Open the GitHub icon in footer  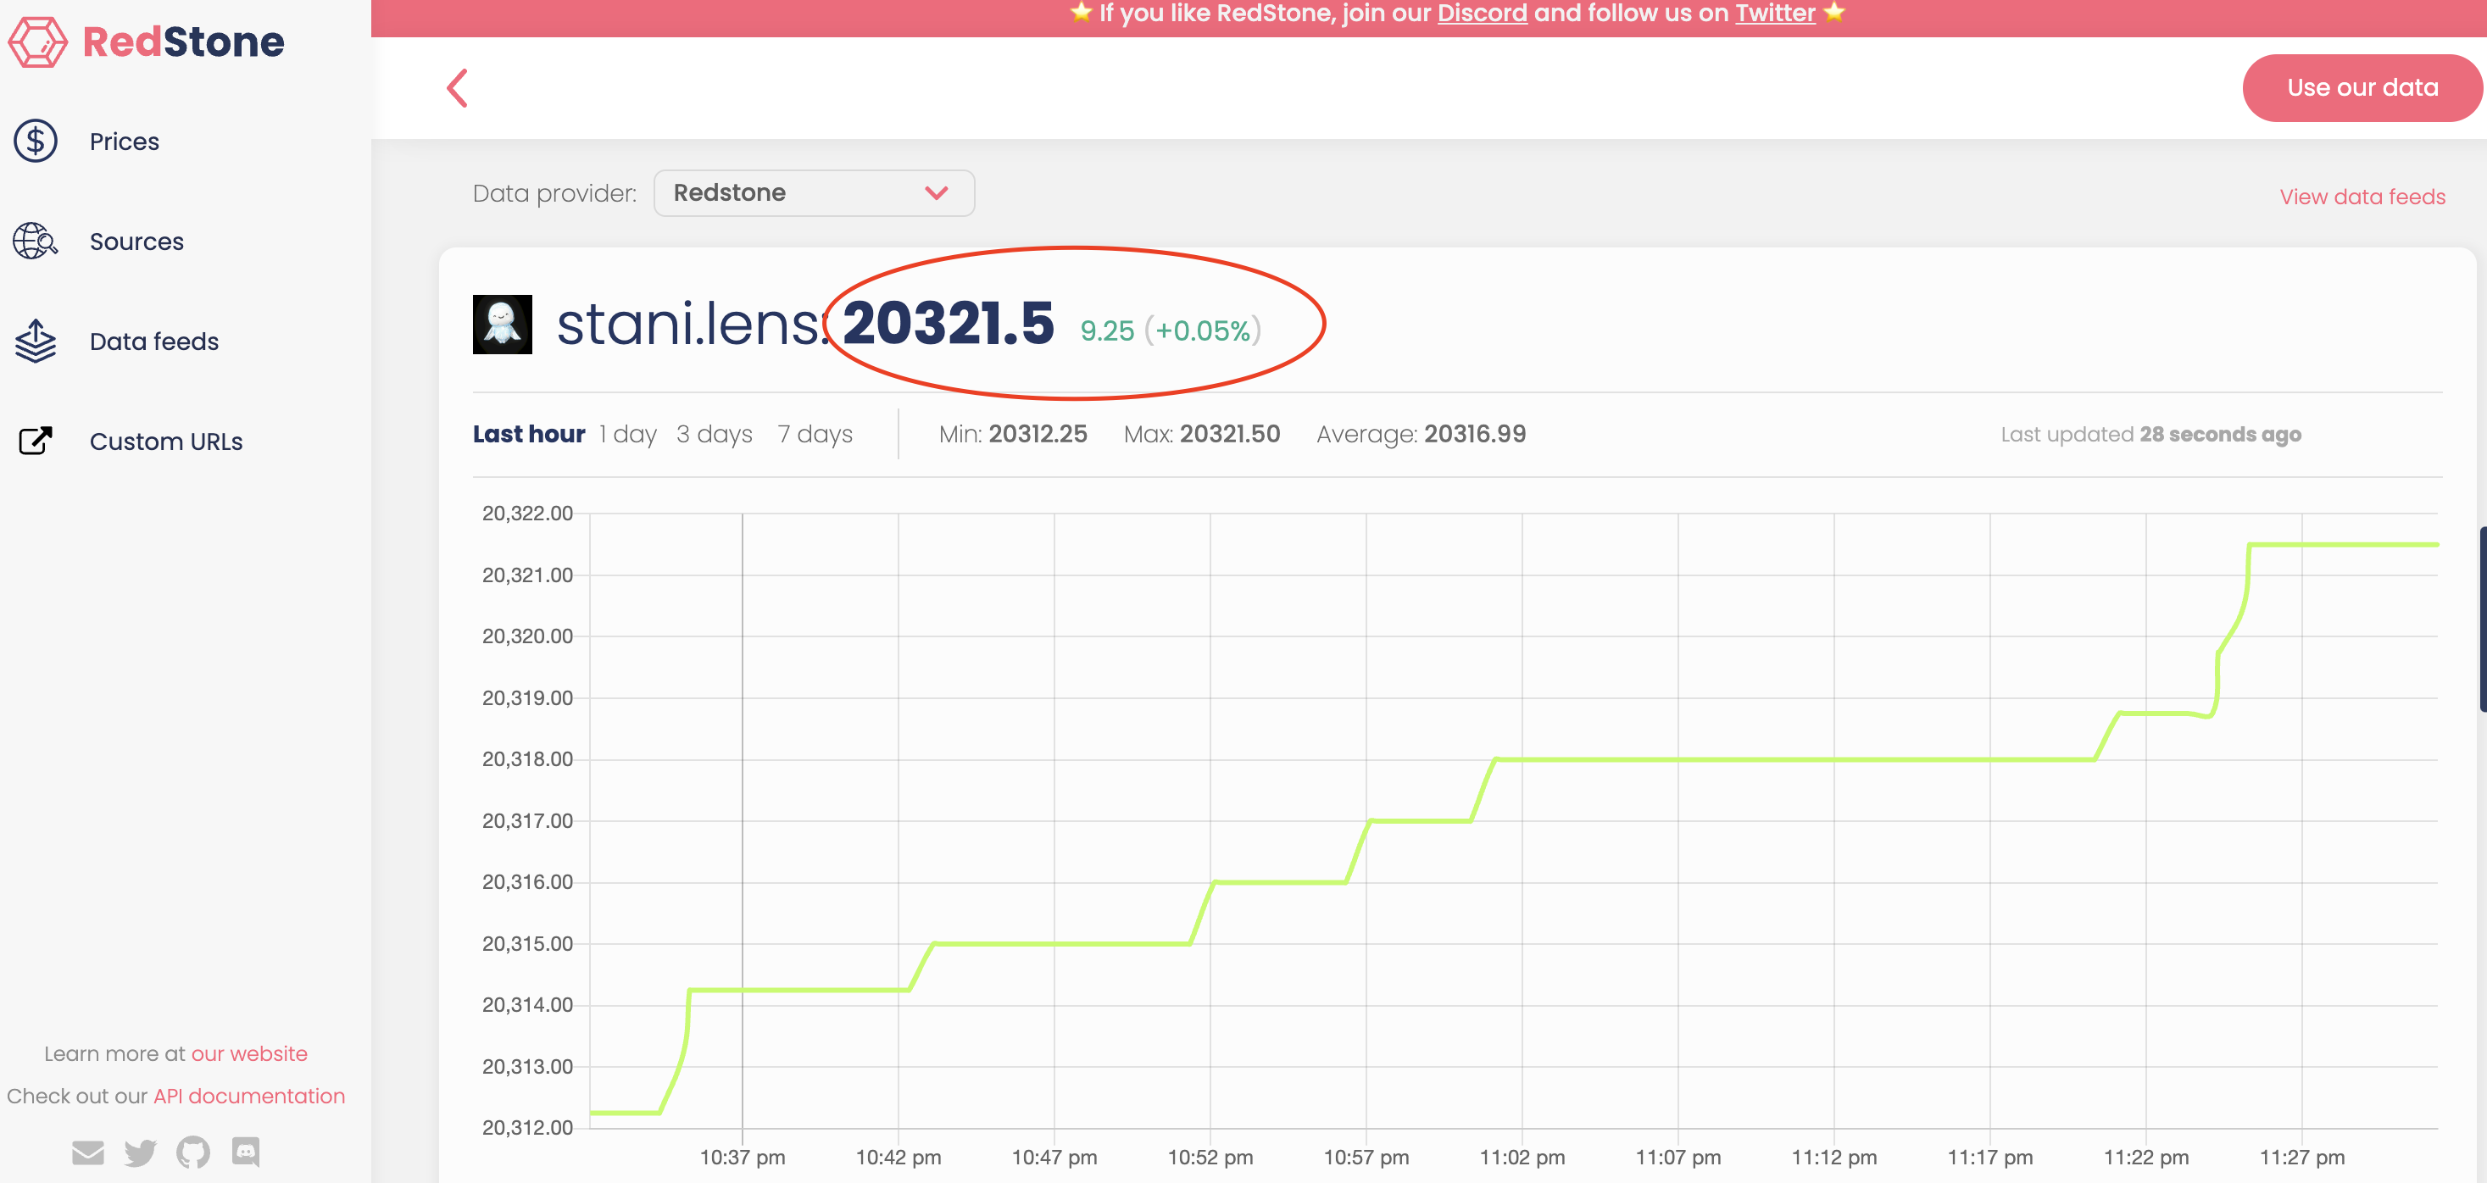point(193,1152)
